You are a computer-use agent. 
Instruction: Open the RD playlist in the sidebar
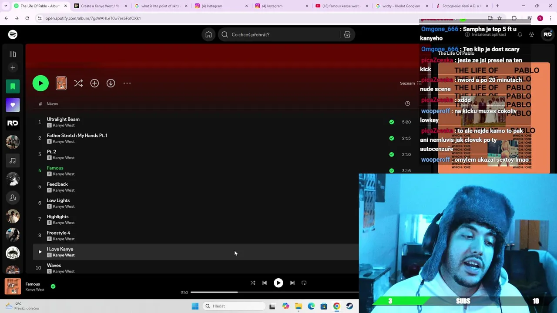click(x=13, y=123)
